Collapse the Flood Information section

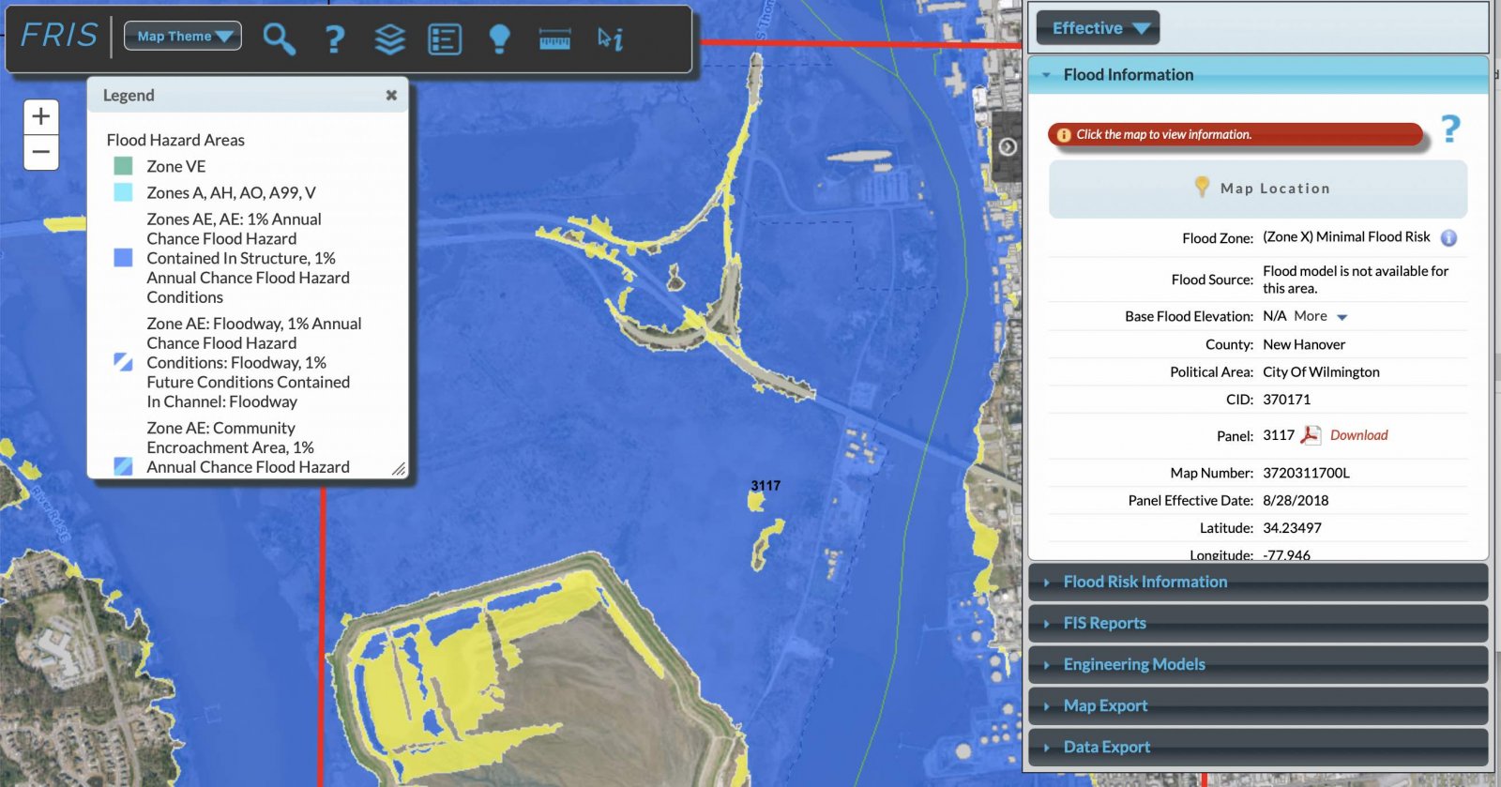(x=1128, y=75)
